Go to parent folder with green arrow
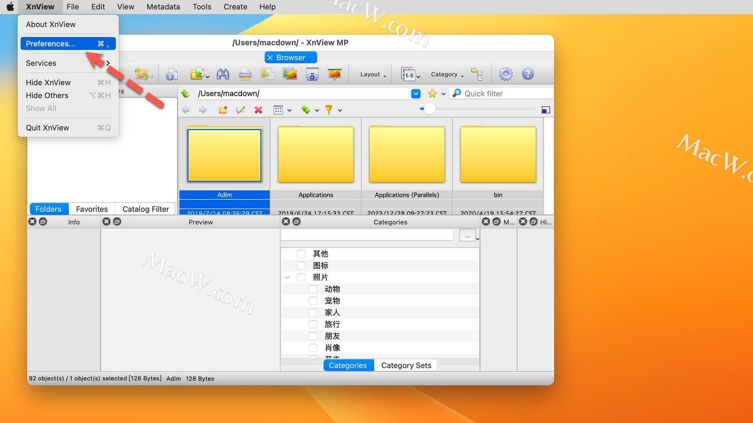 pyautogui.click(x=185, y=94)
